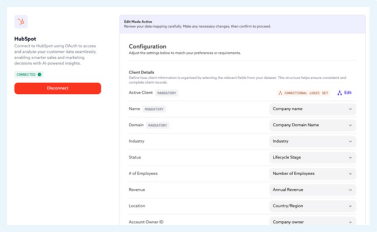Expand the Company Domain Name dropdown
Image resolution: width=377 pixels, height=232 pixels.
coord(312,125)
